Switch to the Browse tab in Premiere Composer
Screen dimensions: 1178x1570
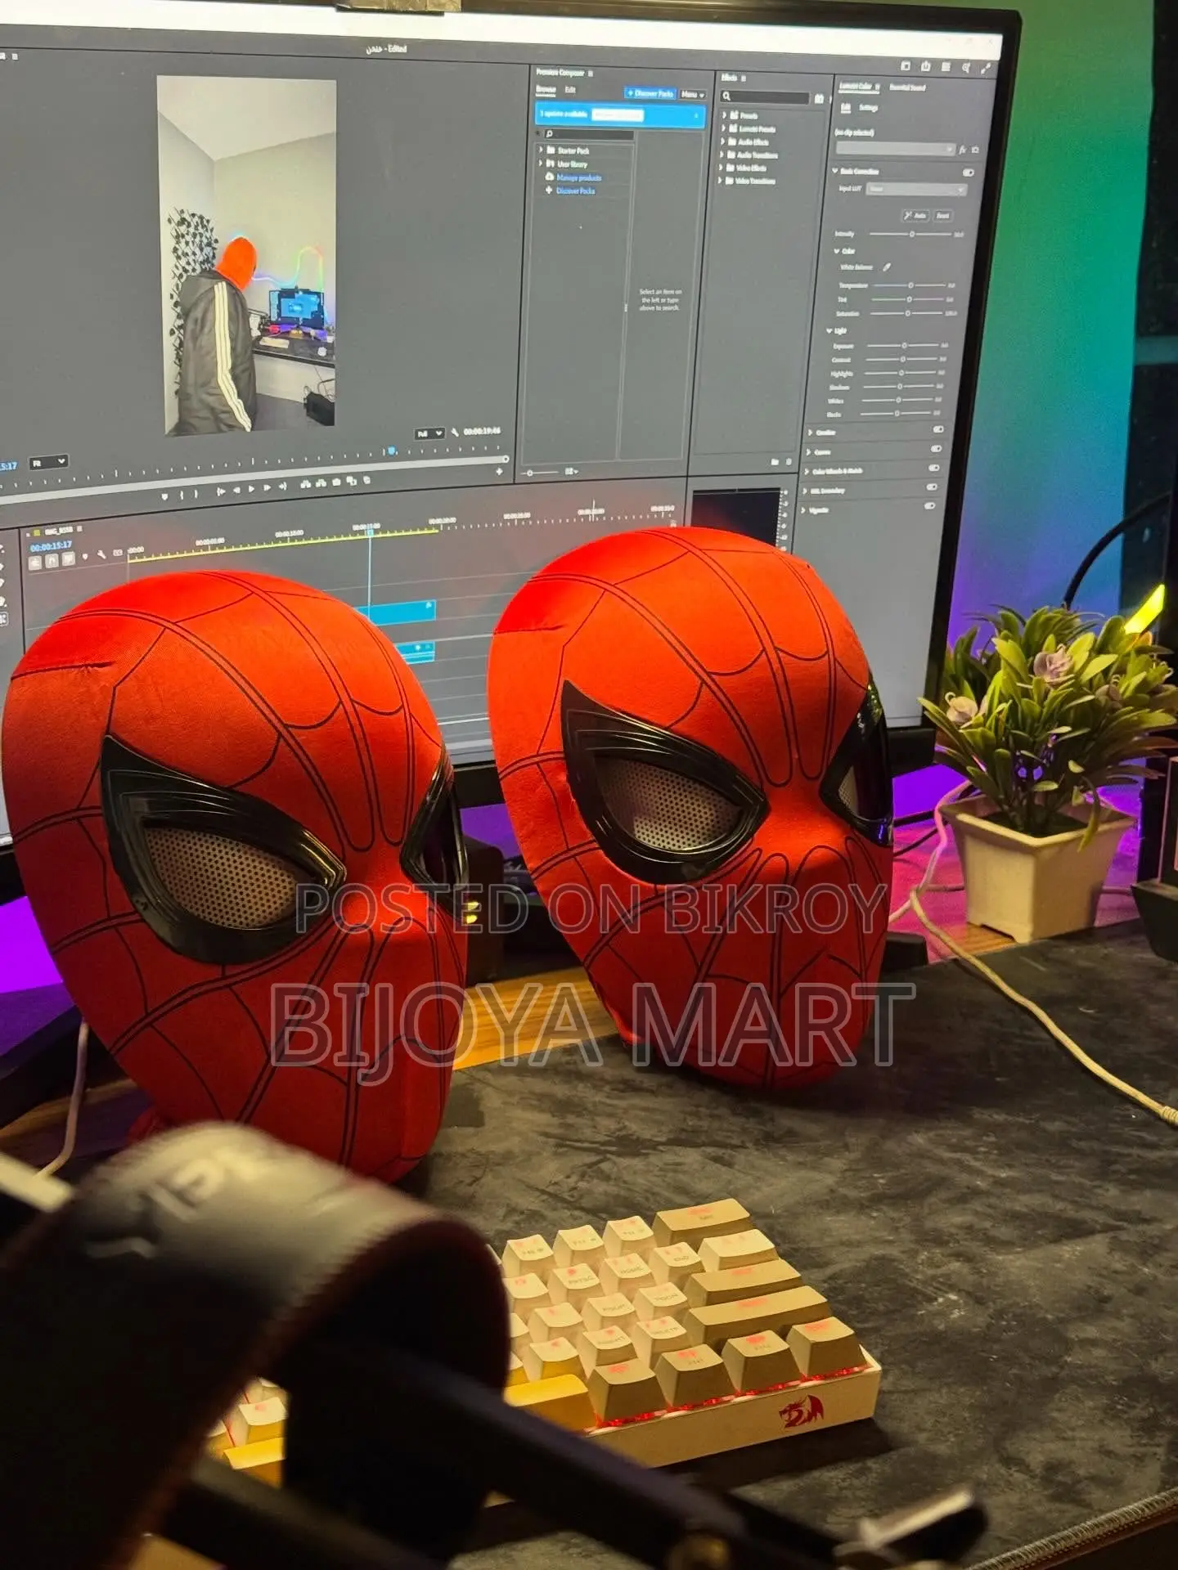coord(546,89)
